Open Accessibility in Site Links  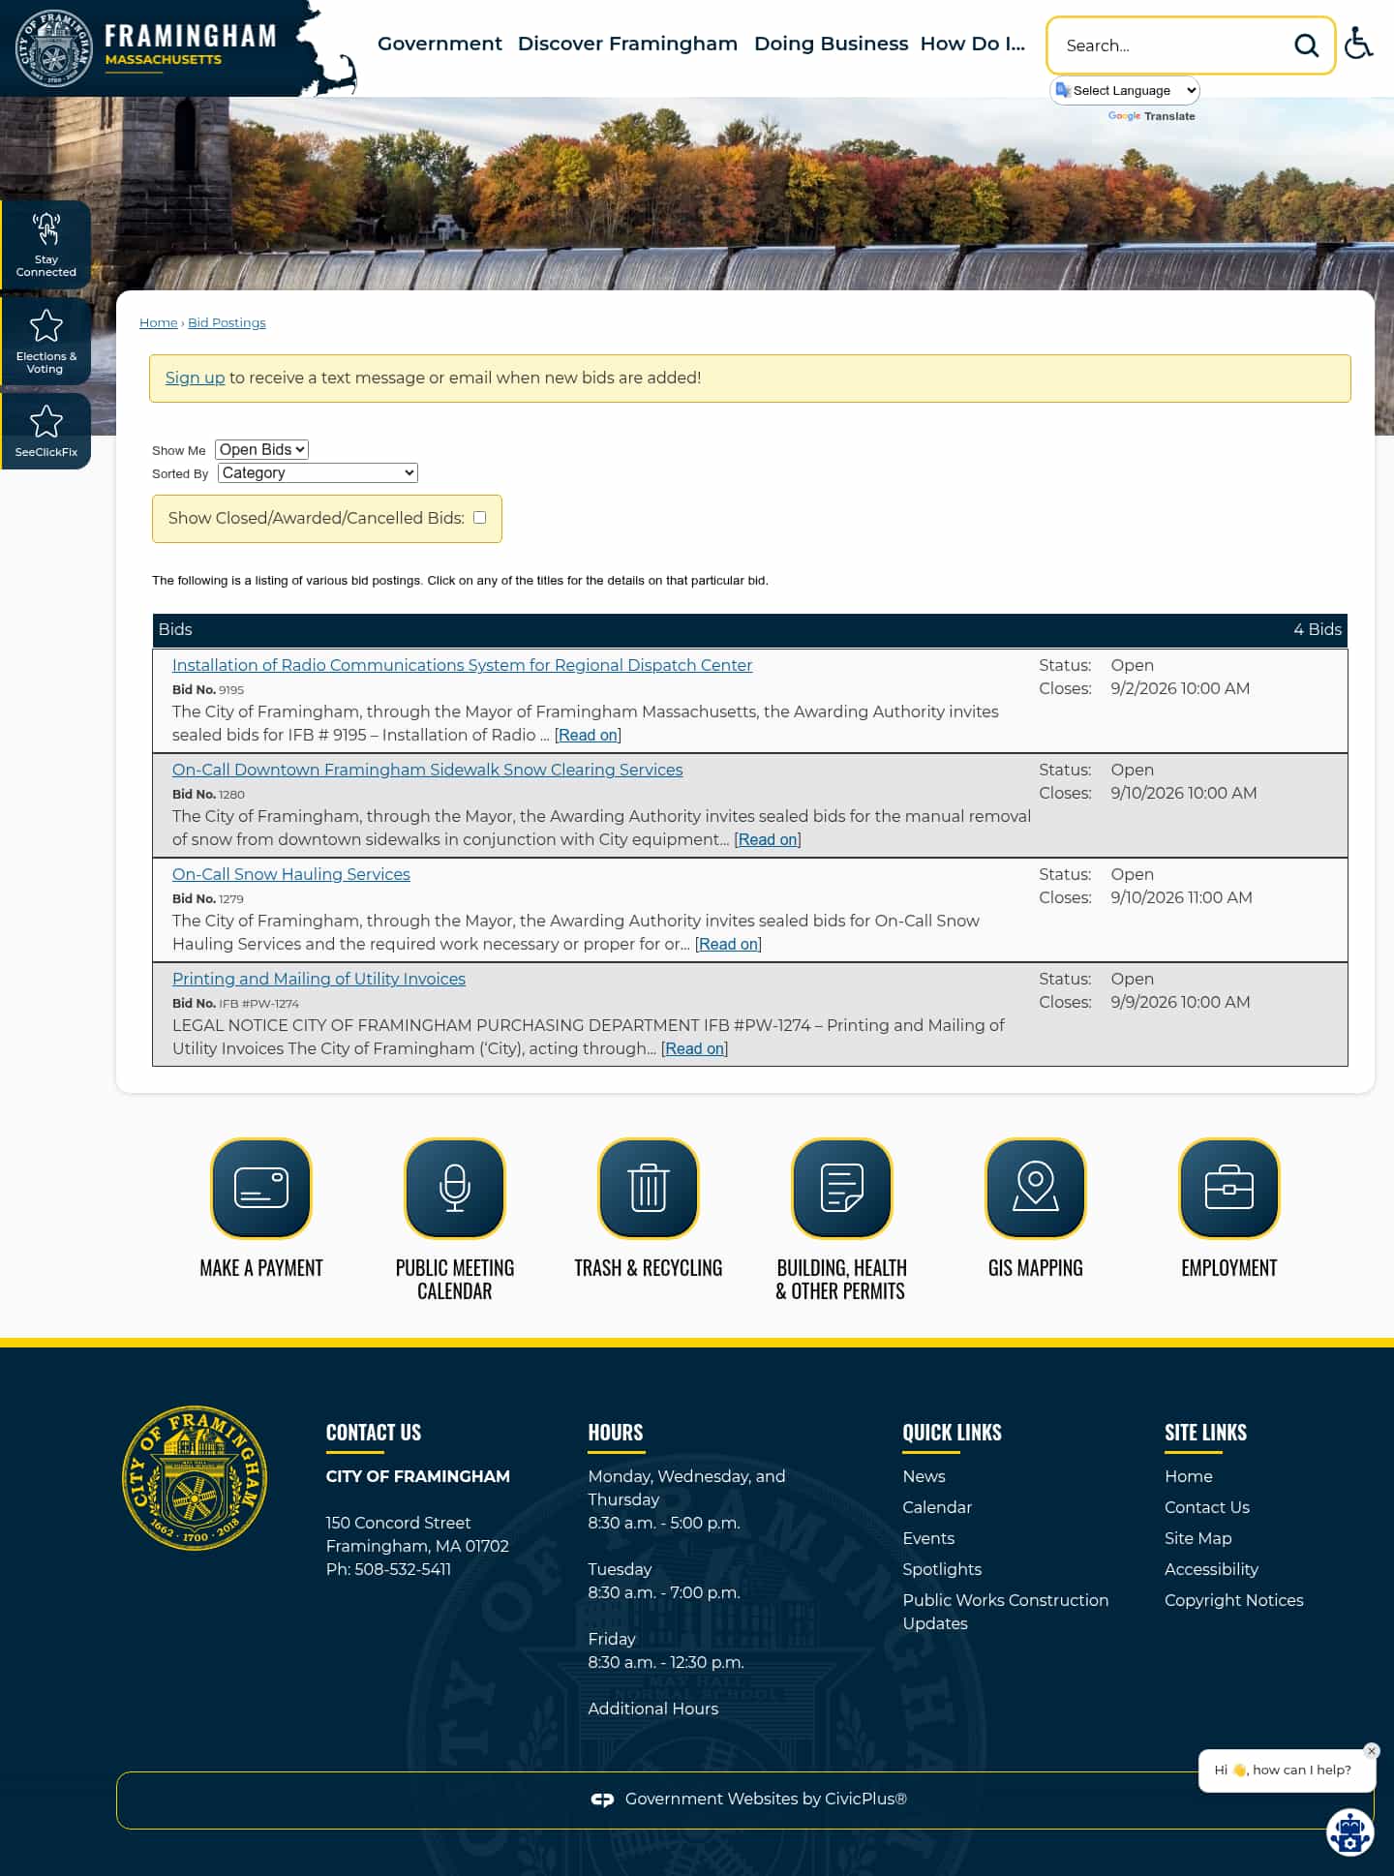(1211, 1569)
